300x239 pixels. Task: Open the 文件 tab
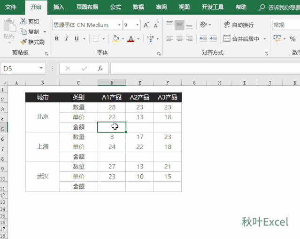pyautogui.click(x=11, y=7)
